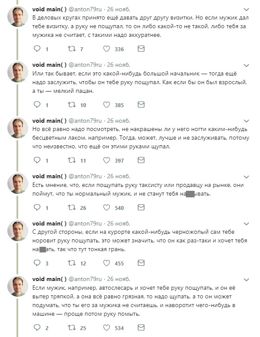Open the void main() profile from the first tweet
Screen dimensions: 260x337
coord(49,9)
